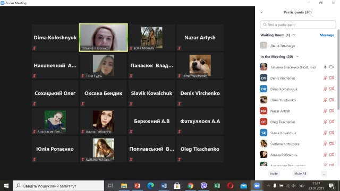Click the chevron beside the Participants title
The height and width of the screenshot is (191, 340).
point(261,12)
